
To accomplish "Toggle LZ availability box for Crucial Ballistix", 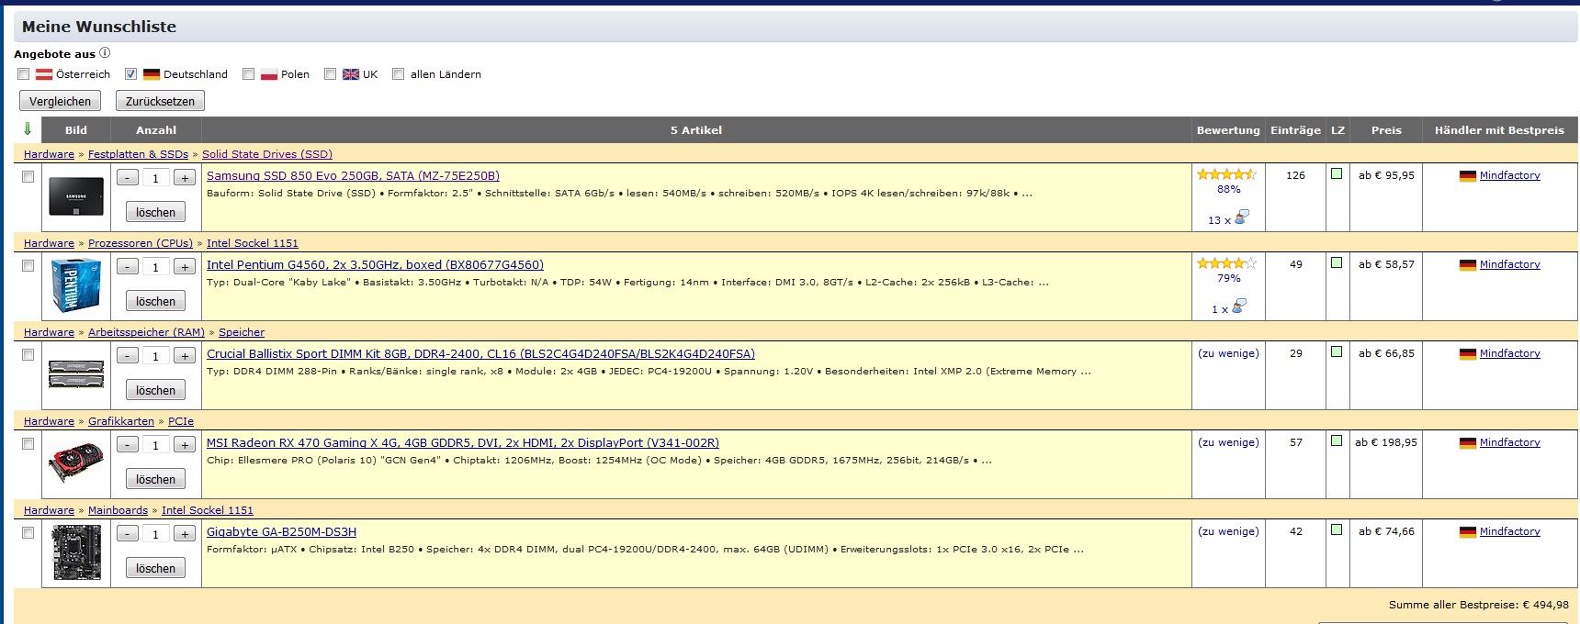I will [1337, 351].
